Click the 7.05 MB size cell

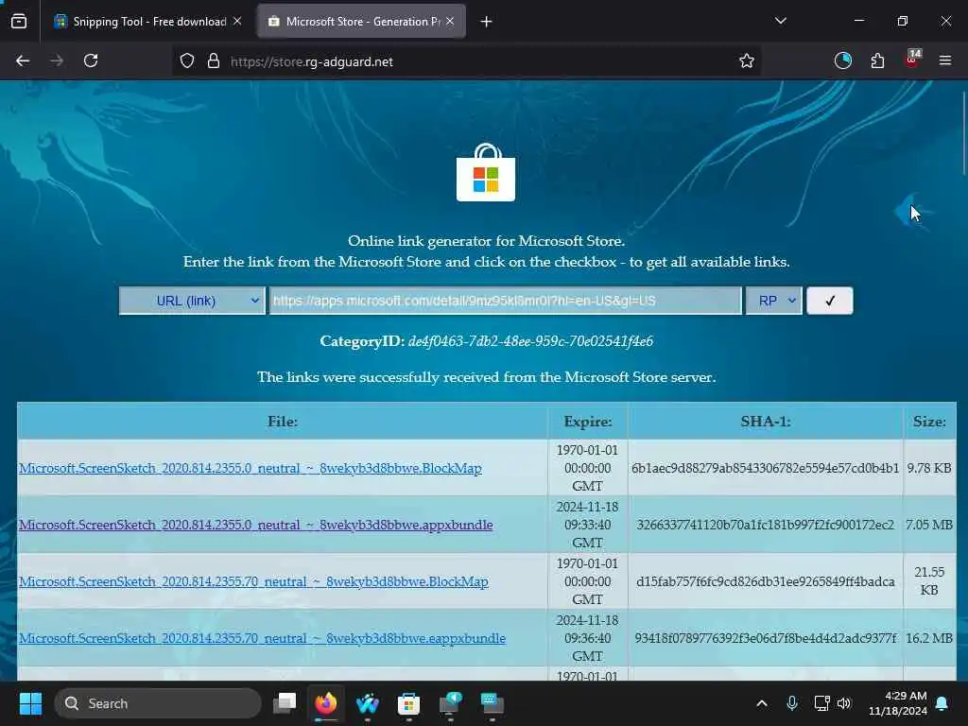929,525
